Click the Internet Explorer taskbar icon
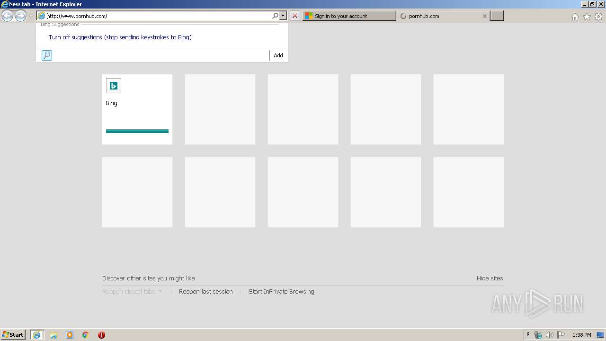606x341 pixels. pyautogui.click(x=37, y=335)
